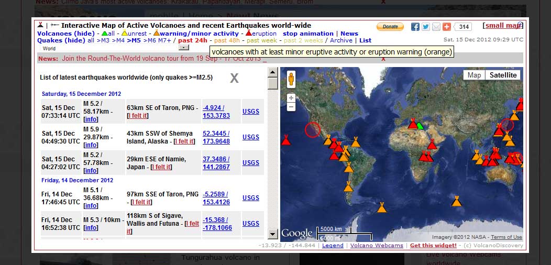
Task: Filter quakes to the past 48h
Action: click(x=226, y=40)
